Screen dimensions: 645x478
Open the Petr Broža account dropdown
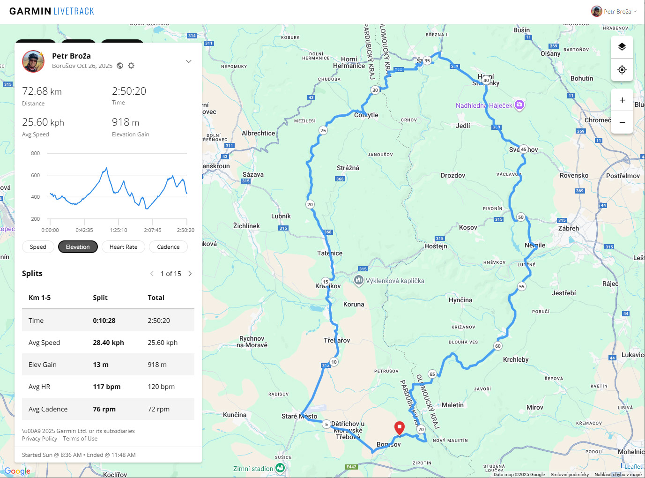click(x=614, y=11)
